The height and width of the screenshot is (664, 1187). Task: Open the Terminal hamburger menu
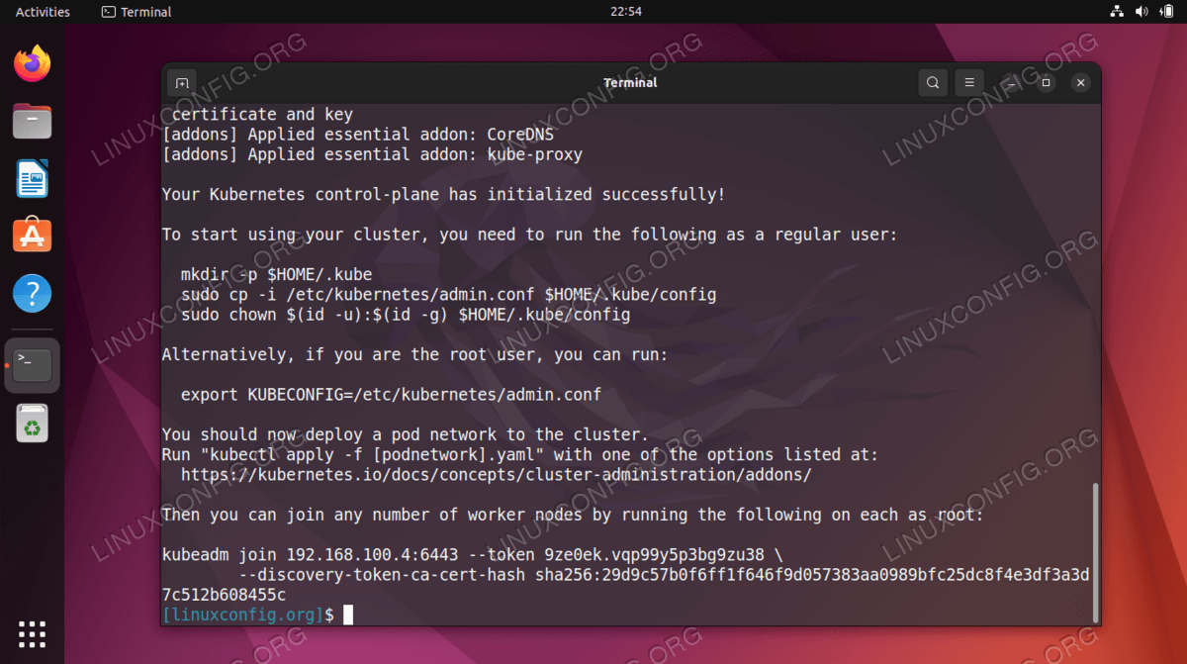(x=970, y=83)
